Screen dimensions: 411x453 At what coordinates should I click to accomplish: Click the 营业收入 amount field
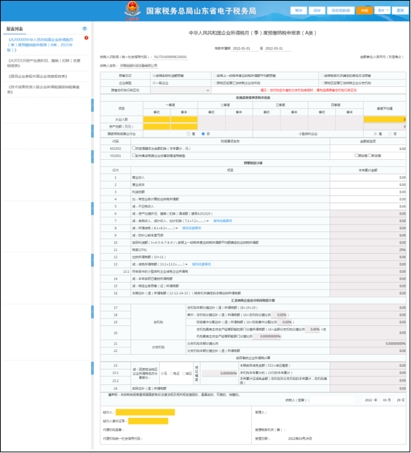coord(368,177)
